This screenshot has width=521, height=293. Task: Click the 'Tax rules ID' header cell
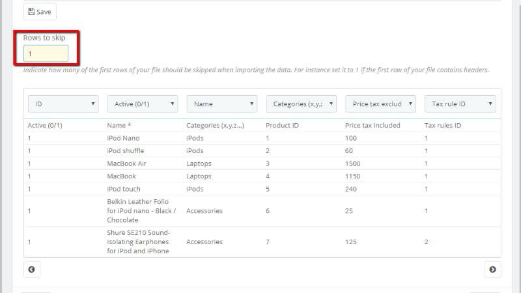click(443, 125)
